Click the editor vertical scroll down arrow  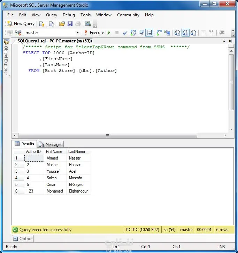(231, 129)
